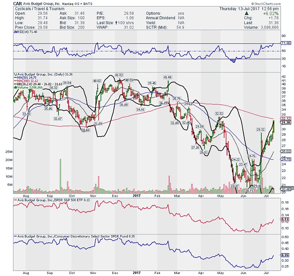The height and width of the screenshot is (276, 294).
Task: Click the RSI(14) panel legend marker
Action: 15,32
